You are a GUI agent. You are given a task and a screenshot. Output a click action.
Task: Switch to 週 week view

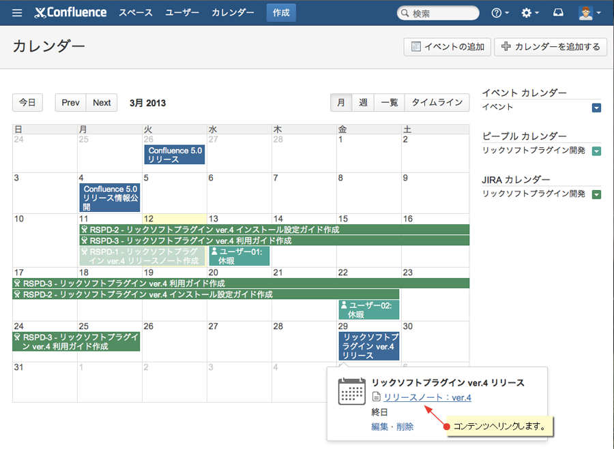[x=363, y=103]
